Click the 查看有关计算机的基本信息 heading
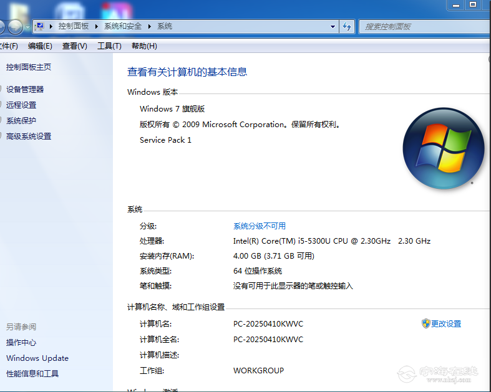This screenshot has height=392, width=491. click(x=187, y=72)
